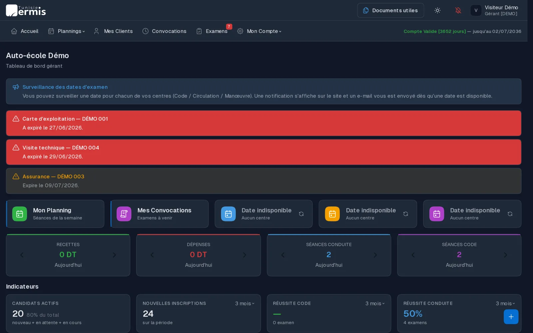
Task: Open Réussite Conduite 3 mois dropdown
Action: point(505,303)
